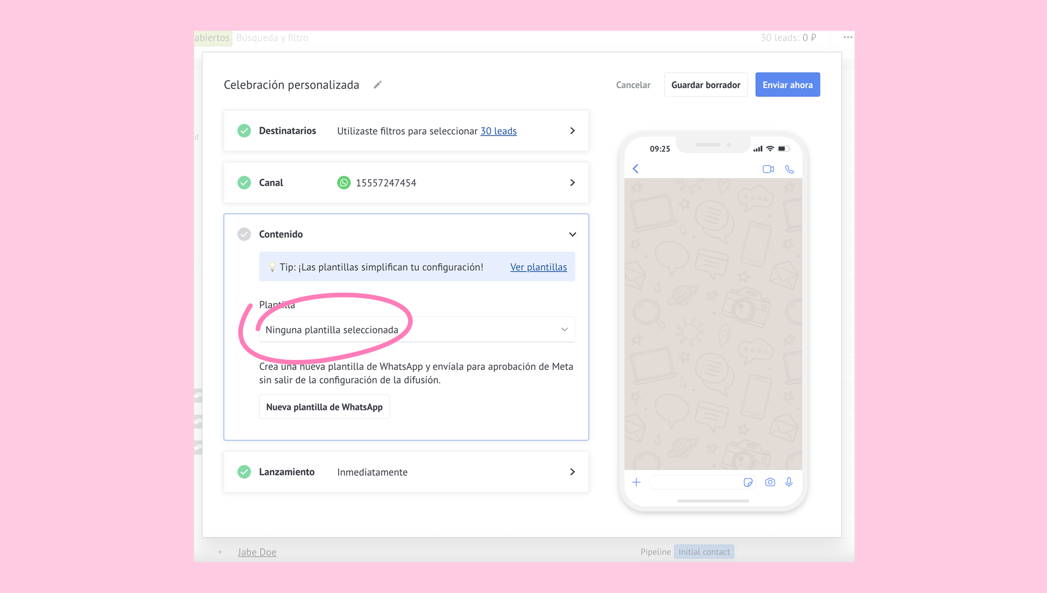1047x593 pixels.
Task: Edit the broadcast name with pencil icon
Action: [x=377, y=85]
